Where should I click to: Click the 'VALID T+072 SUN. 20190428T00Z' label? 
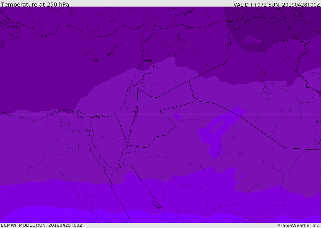(276, 5)
